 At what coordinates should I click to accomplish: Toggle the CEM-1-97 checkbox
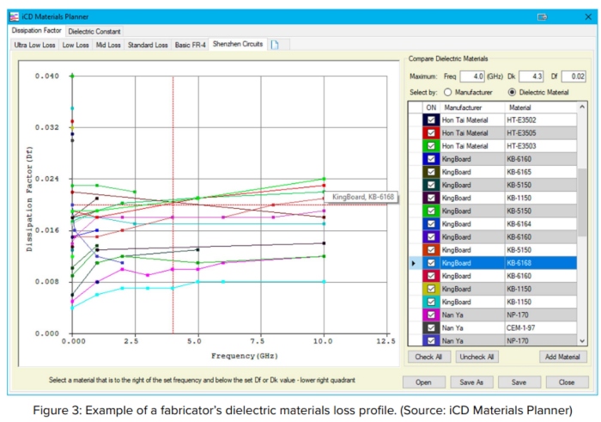pos(431,328)
